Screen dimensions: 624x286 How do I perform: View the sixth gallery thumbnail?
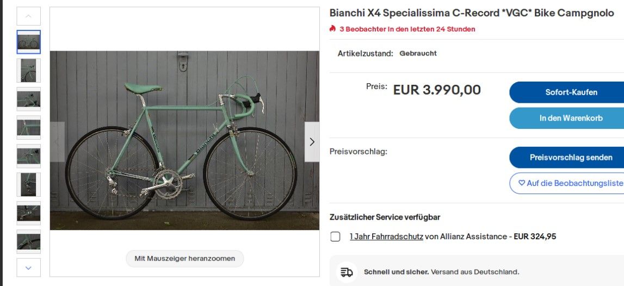coord(29,184)
